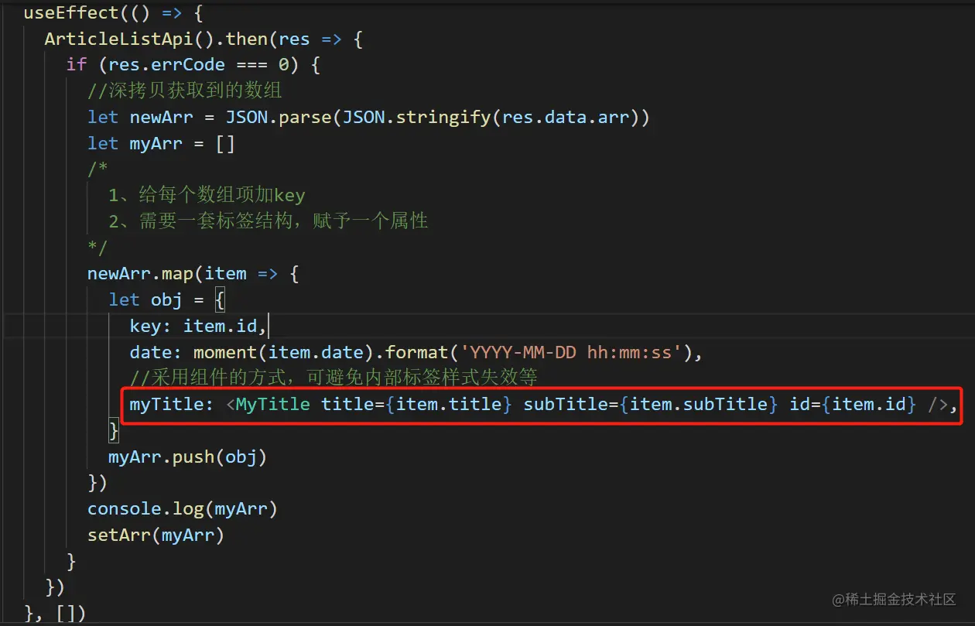
Task: Click the subTitle={item.subTitle} prop
Action: tap(651, 405)
